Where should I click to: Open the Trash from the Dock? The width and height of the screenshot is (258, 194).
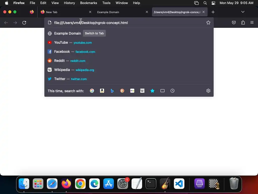234,183
